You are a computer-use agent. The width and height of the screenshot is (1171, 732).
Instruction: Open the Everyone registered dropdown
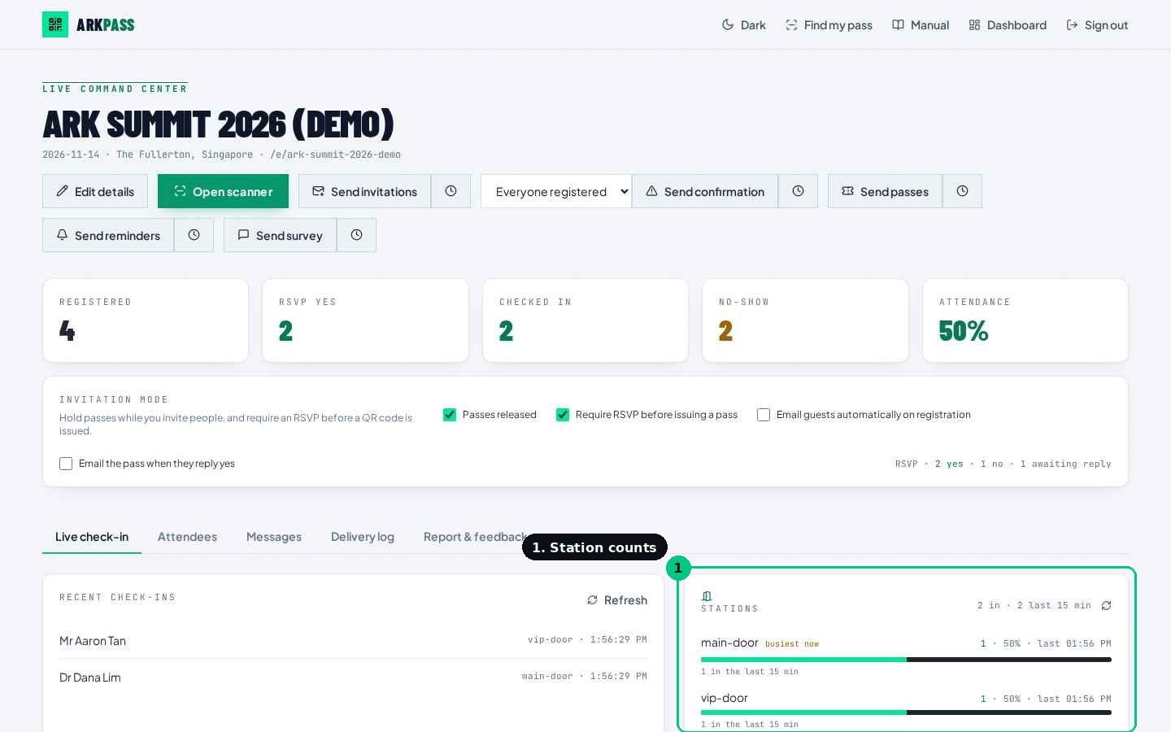pos(556,191)
